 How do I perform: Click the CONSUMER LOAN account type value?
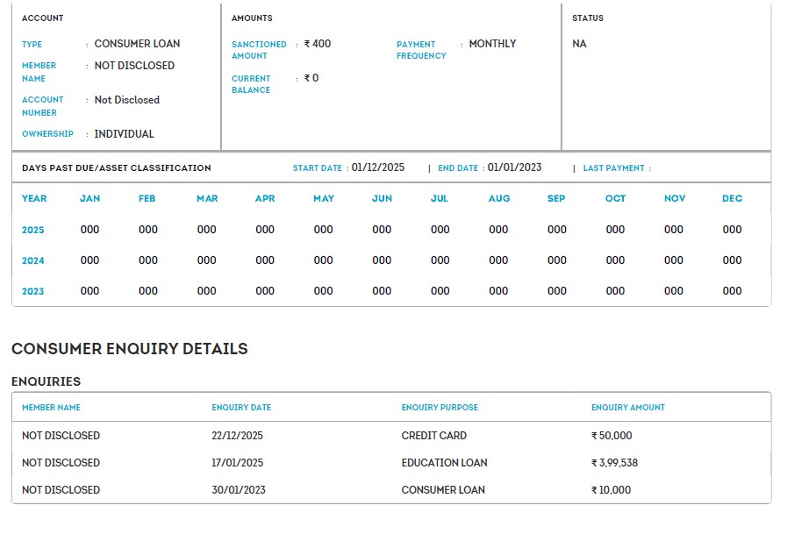[137, 44]
